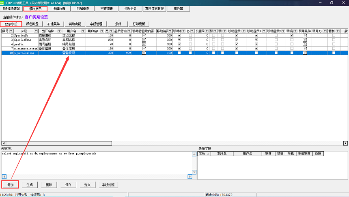Click the 增加 button

[x=11, y=185]
